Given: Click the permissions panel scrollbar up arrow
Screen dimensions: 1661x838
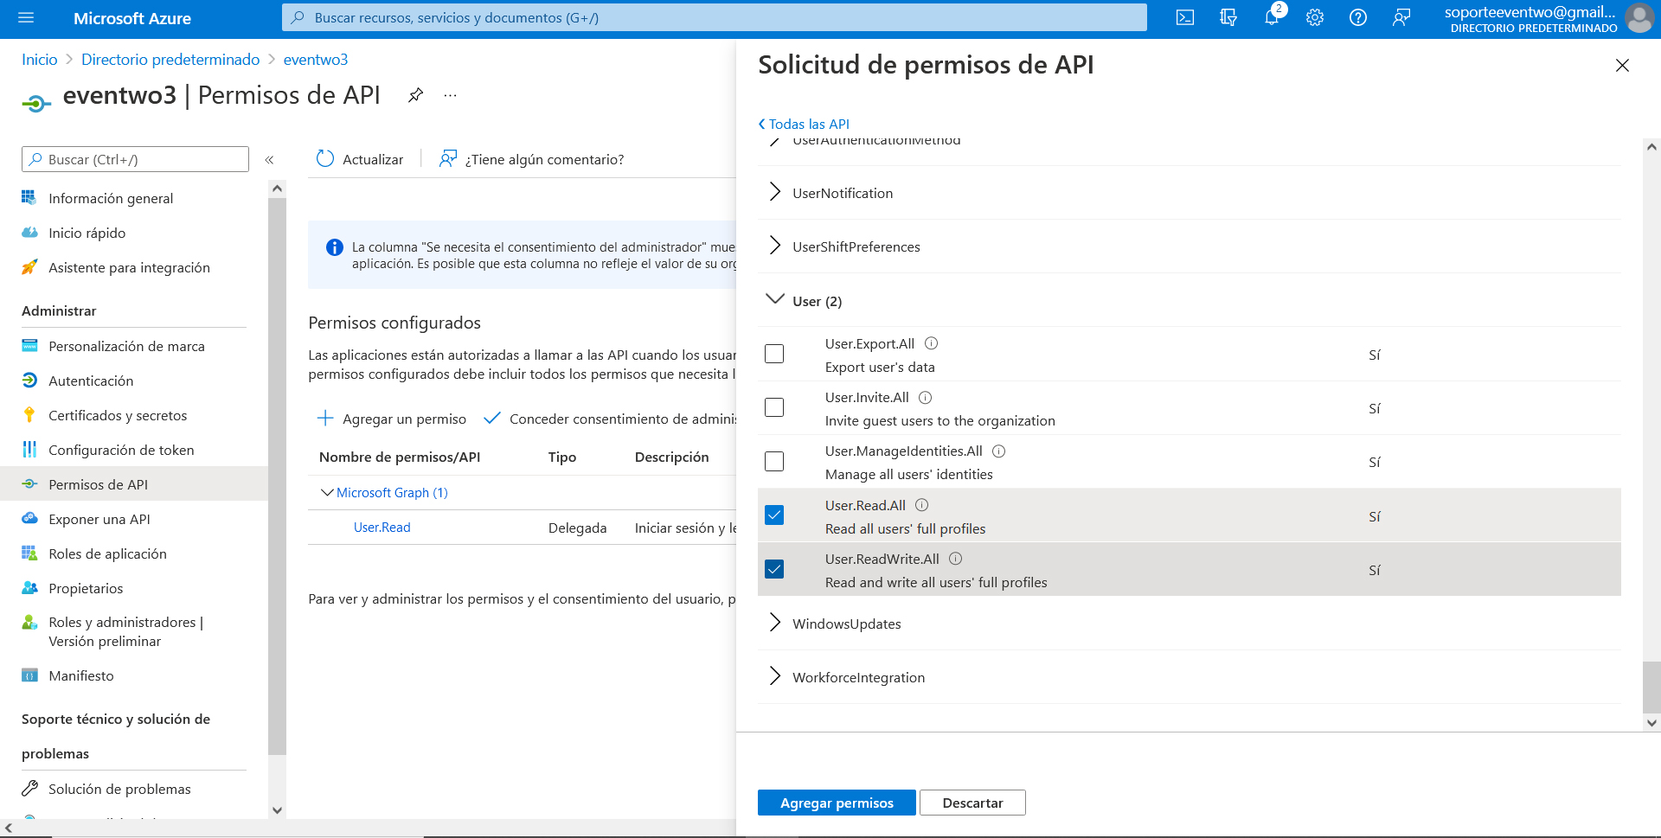Looking at the screenshot, I should (x=1651, y=147).
